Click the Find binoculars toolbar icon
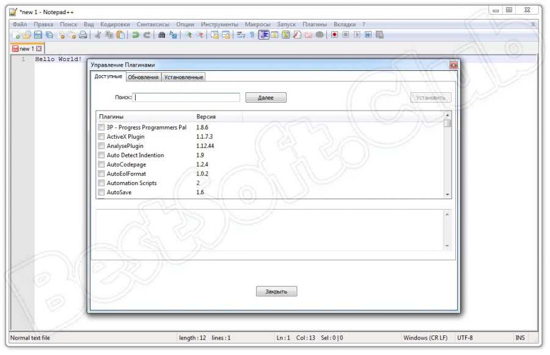 (162, 35)
